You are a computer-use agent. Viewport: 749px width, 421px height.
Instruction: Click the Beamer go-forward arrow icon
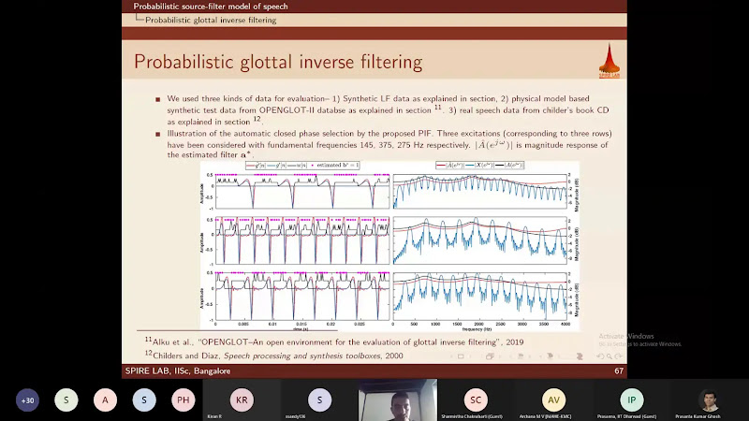[x=618, y=356]
